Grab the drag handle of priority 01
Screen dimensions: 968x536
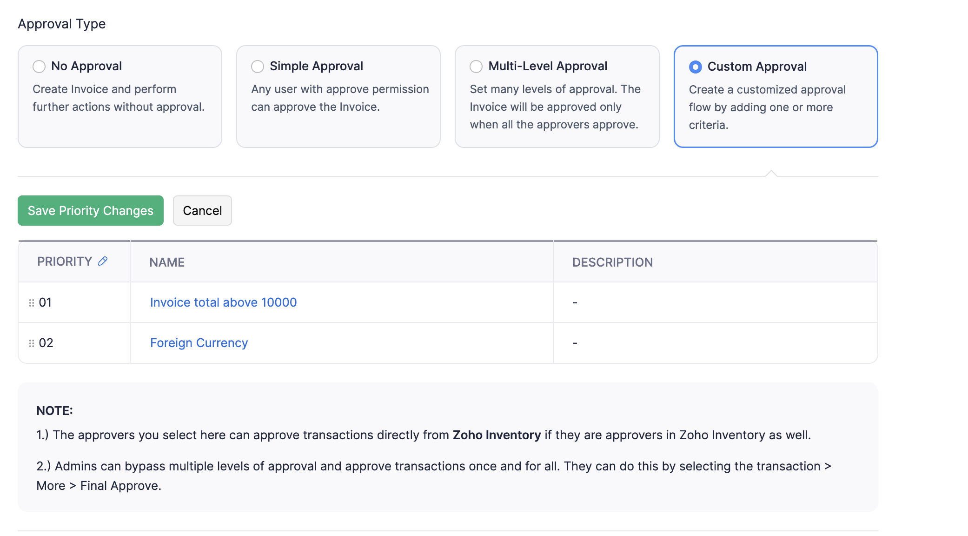tap(31, 302)
